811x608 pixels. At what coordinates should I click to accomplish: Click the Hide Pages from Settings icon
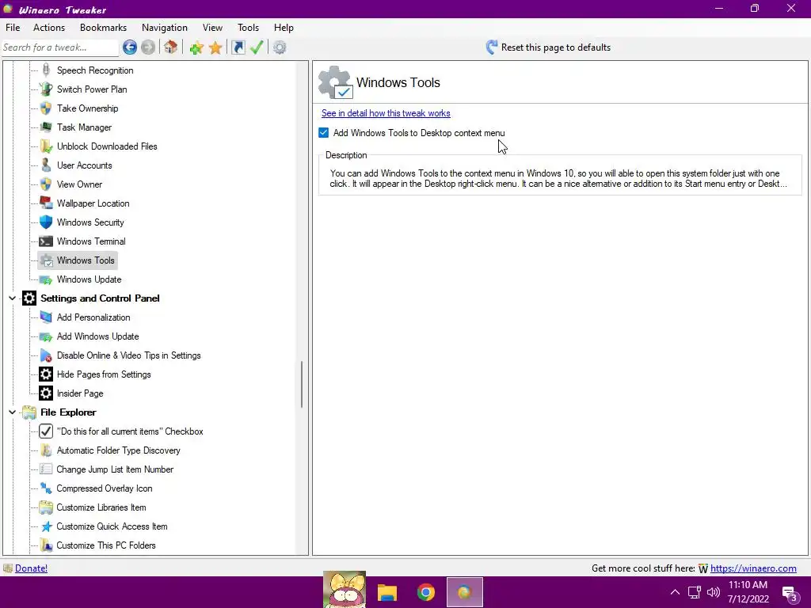click(x=46, y=374)
